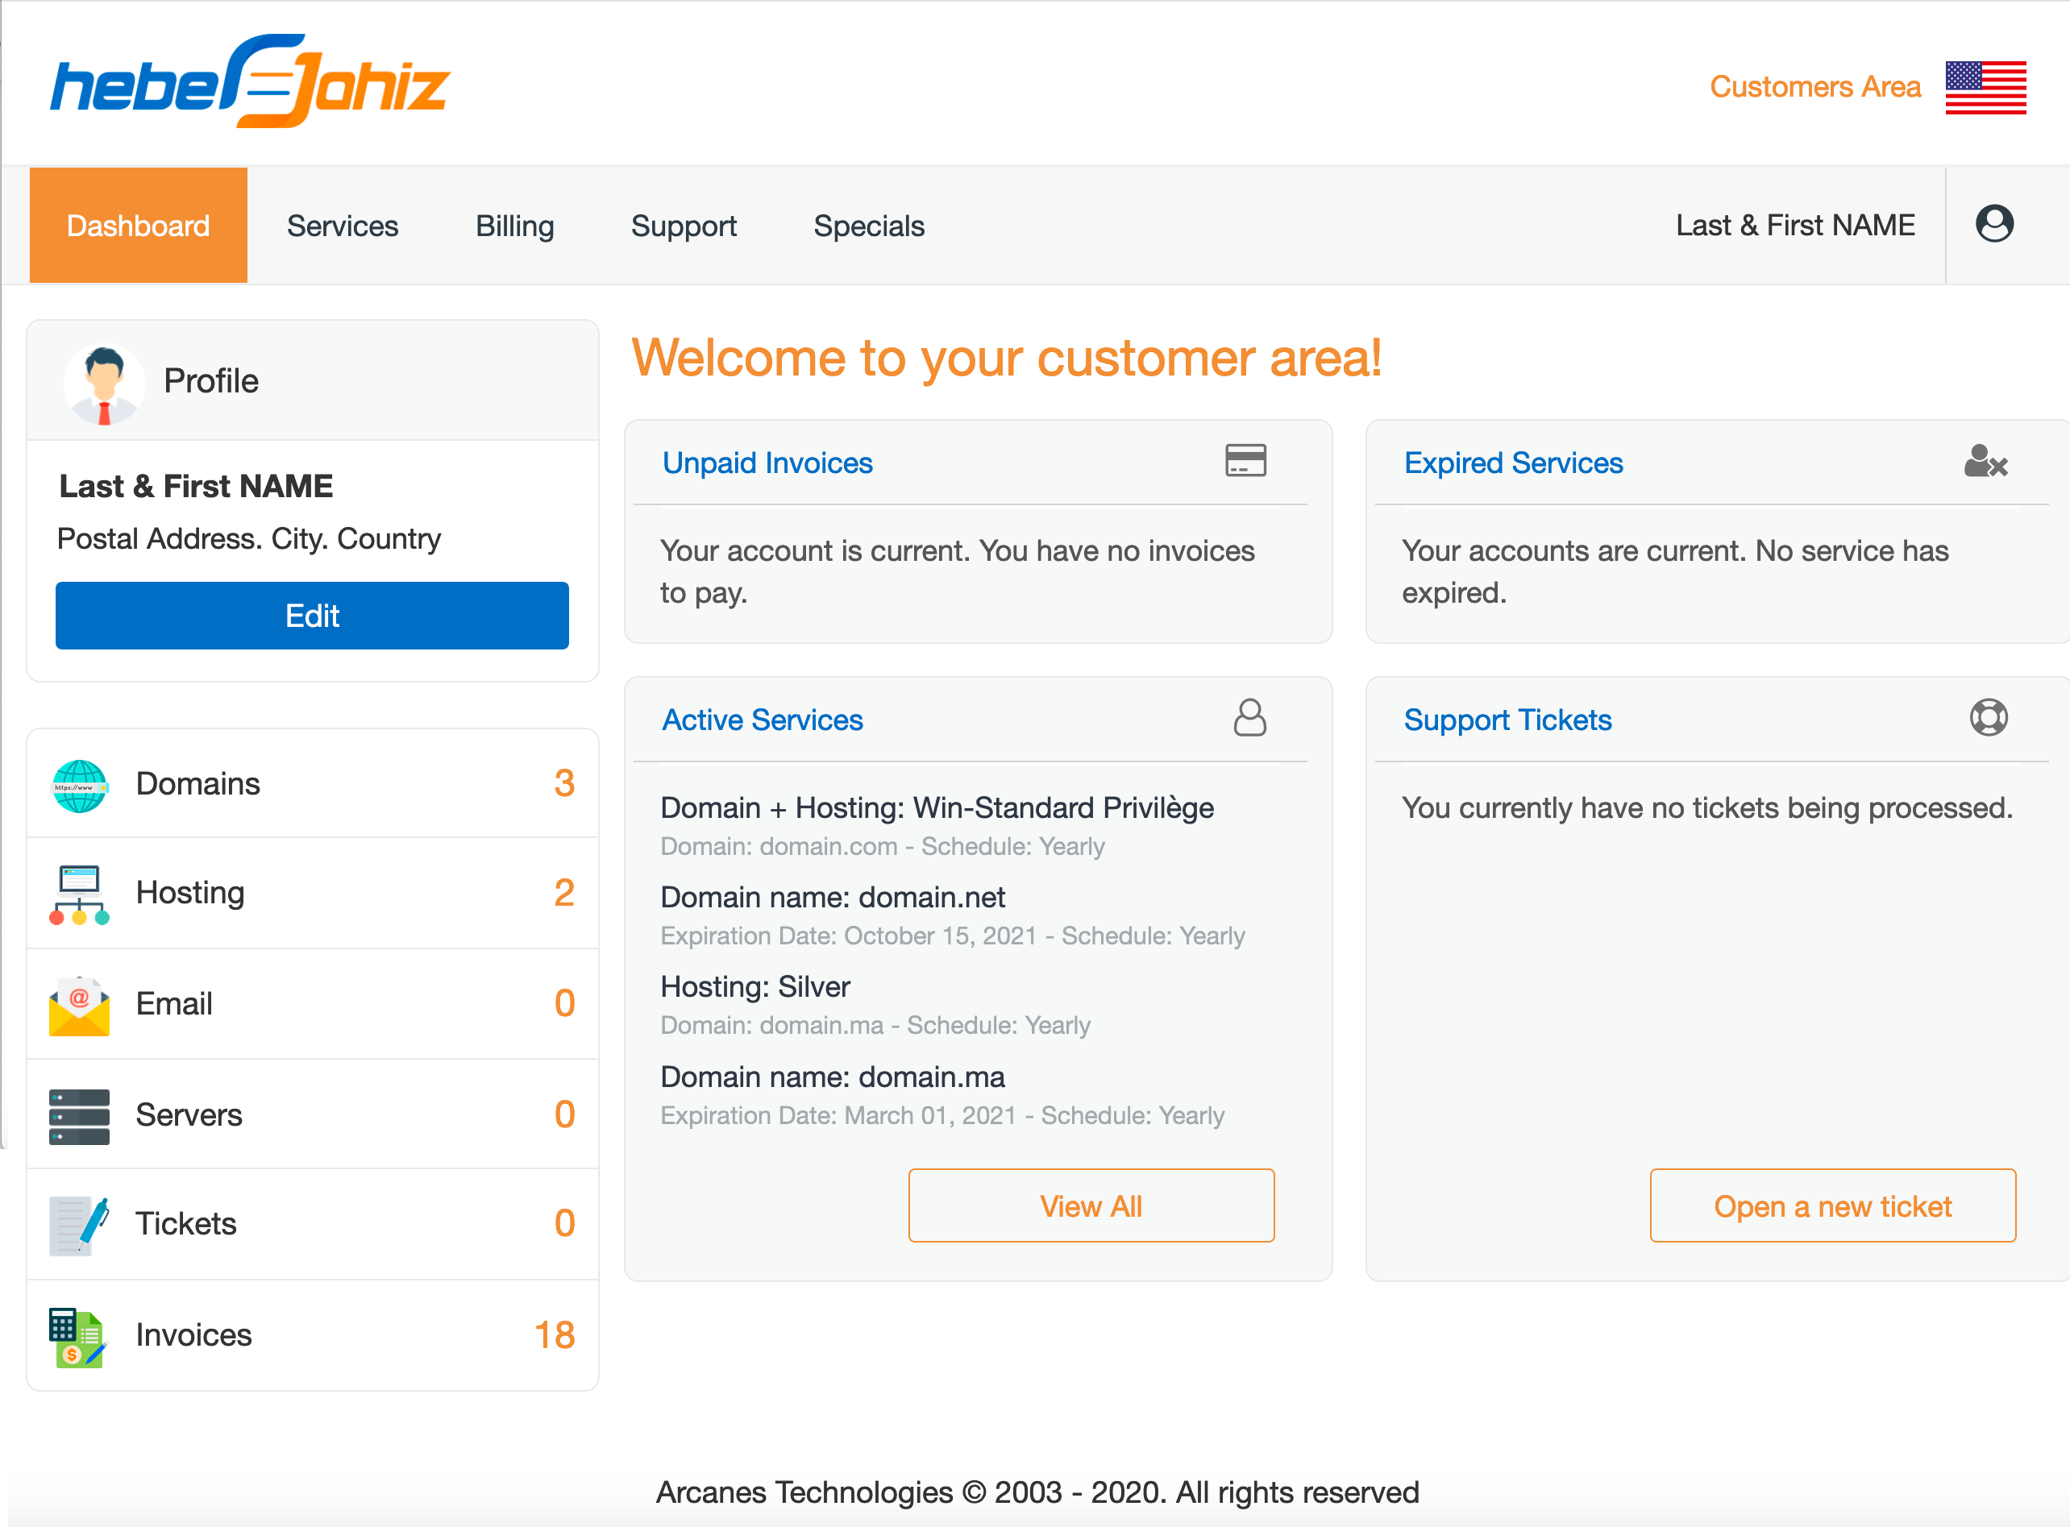Select the Domains sidebar label
Viewport: 2070px width, 1527px height.
click(x=197, y=784)
